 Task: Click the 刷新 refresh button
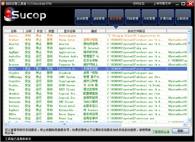coord(180,131)
